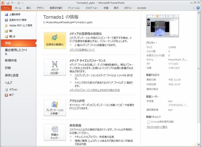Open the 問題のチェック dropdown button
The height and width of the screenshot is (147, 201).
click(55, 132)
